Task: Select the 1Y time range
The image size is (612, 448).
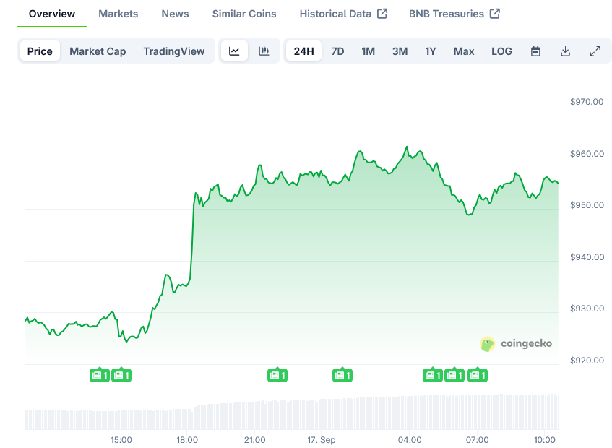Action: [x=431, y=51]
